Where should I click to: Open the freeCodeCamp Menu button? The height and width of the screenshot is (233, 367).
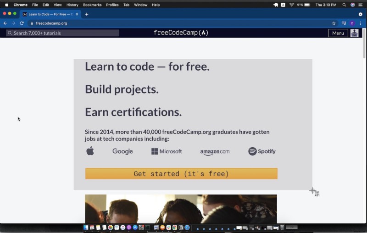[338, 33]
